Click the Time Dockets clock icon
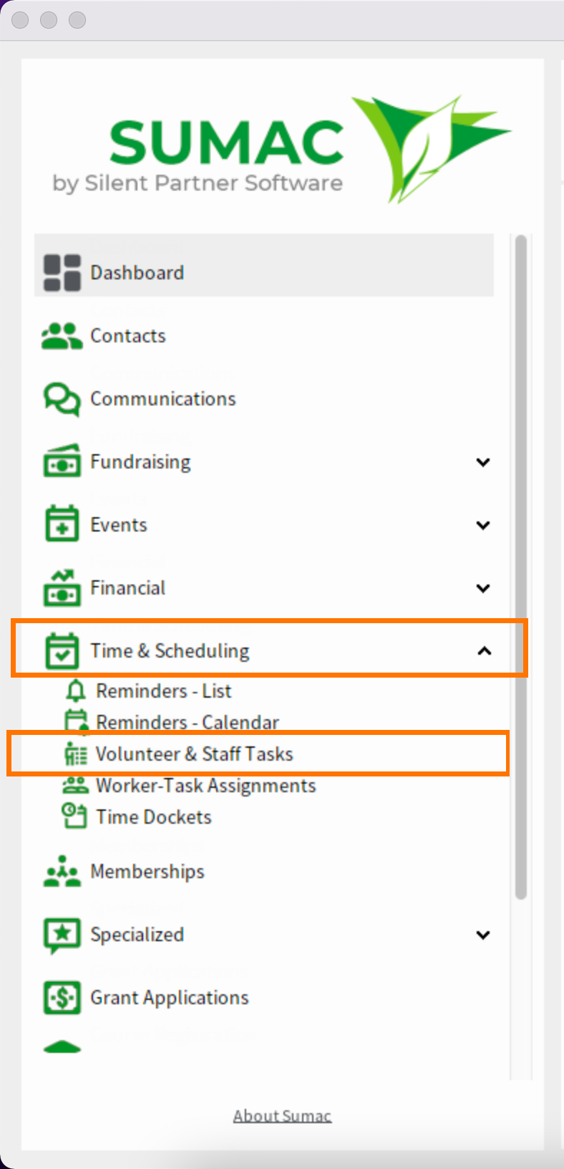 click(74, 816)
